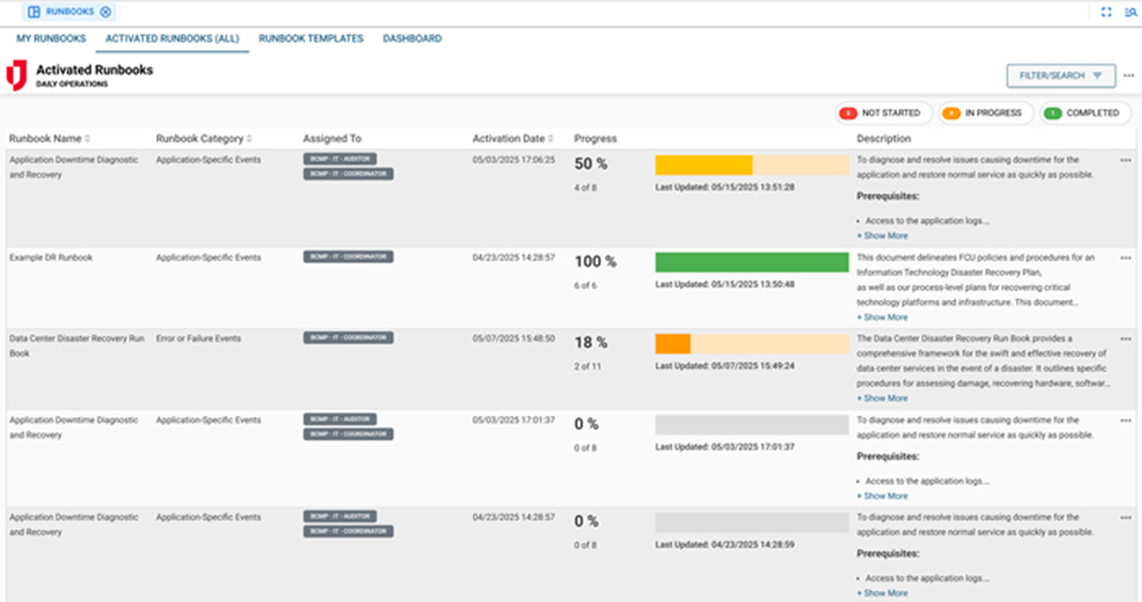
Task: Sort by Activation Date column arrows
Action: coord(550,139)
